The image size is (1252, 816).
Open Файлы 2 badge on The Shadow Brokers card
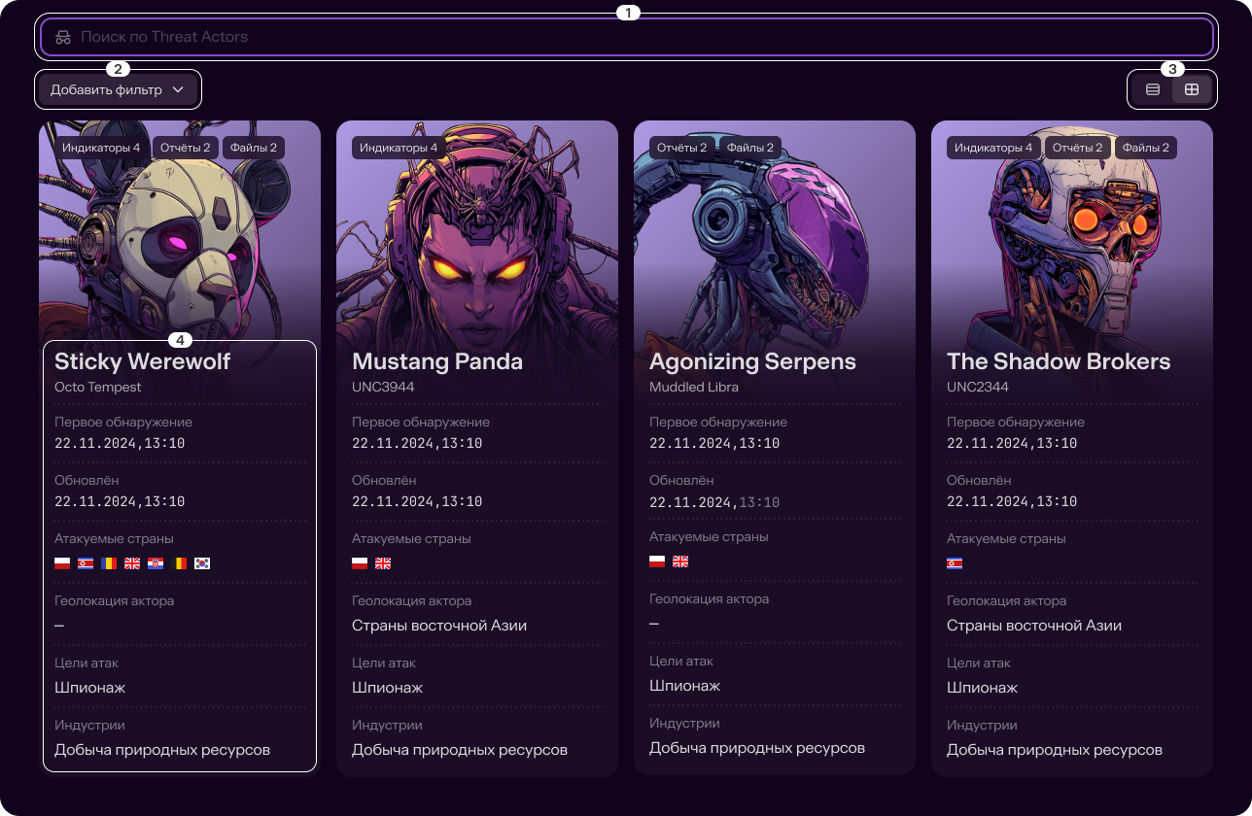click(1146, 148)
